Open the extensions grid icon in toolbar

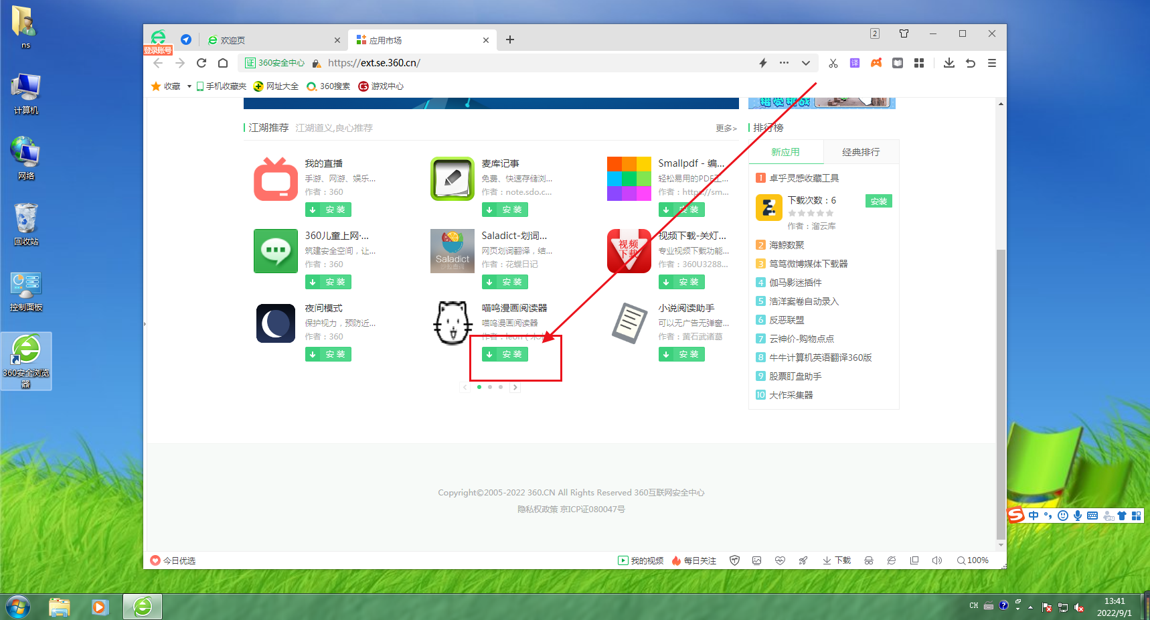pos(919,63)
